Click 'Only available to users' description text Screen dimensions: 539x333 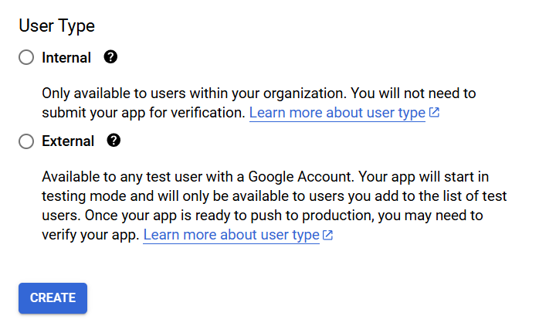click(108, 93)
